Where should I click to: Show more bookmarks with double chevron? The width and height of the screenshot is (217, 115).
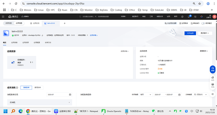point(212,10)
